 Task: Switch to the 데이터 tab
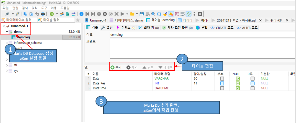pyautogui.click(x=185, y=20)
